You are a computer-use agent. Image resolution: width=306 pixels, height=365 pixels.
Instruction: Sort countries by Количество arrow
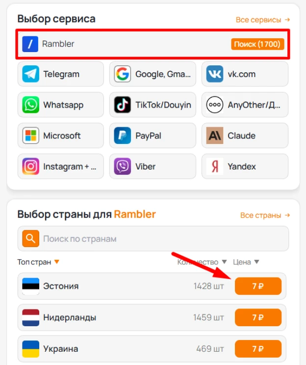224,262
